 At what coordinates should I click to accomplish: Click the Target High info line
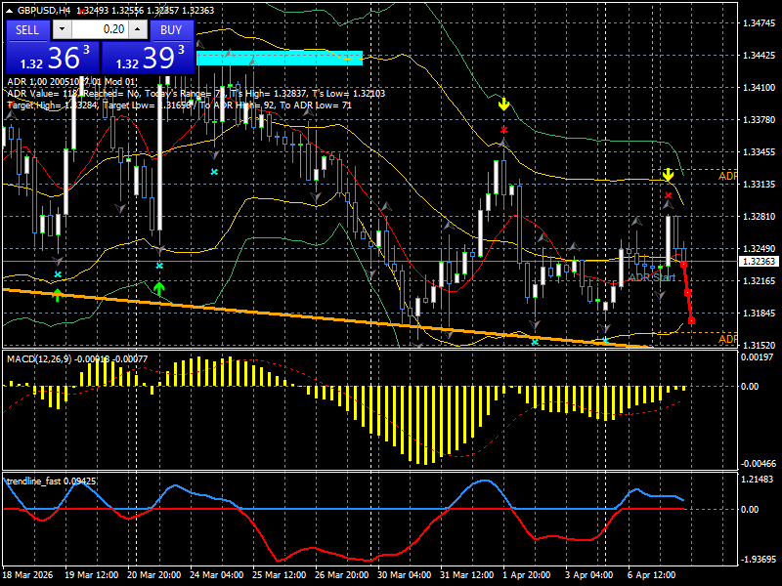pyautogui.click(x=180, y=105)
